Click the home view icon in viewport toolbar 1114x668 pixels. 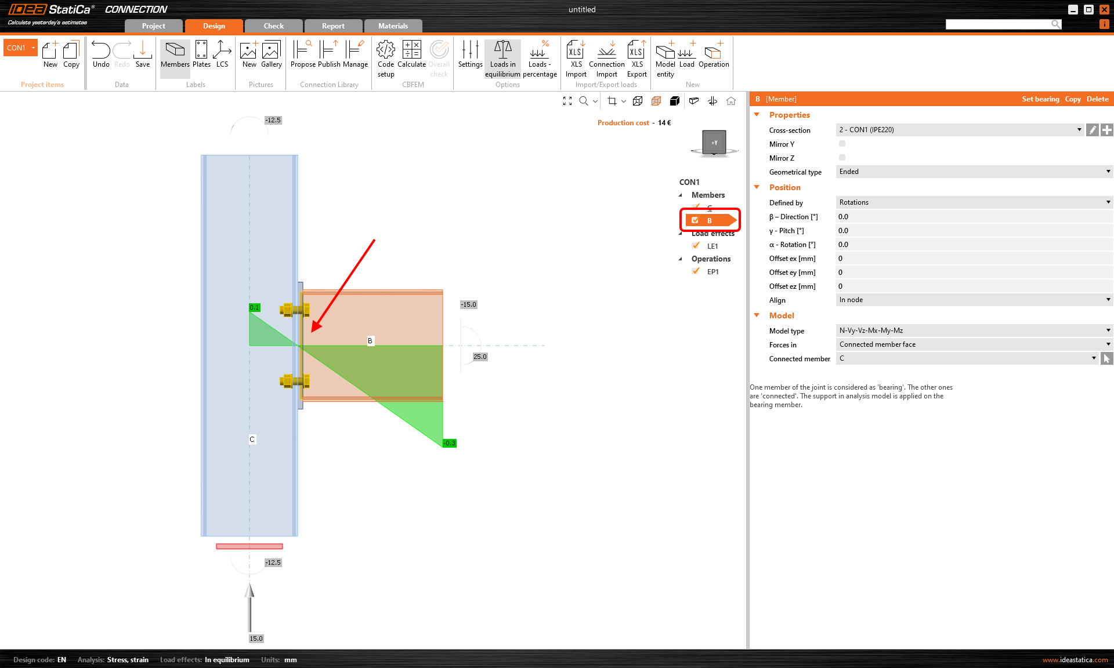(731, 101)
